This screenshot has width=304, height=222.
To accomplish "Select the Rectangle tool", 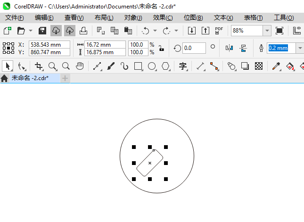I will 138,66.
